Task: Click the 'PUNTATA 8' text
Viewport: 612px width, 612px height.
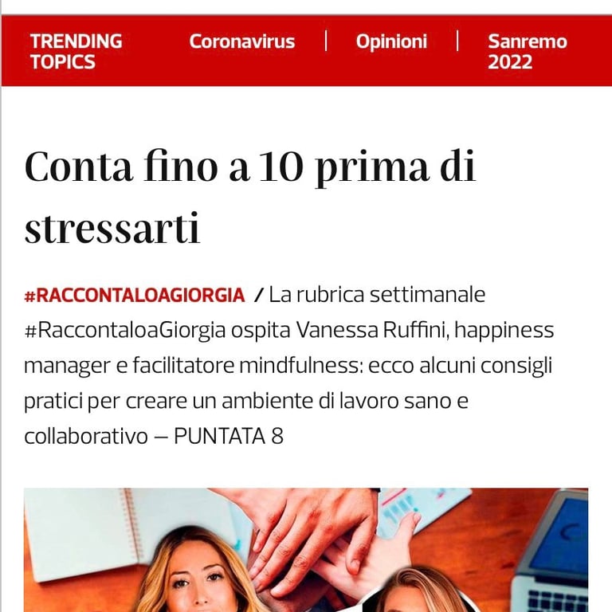Action: pyautogui.click(x=229, y=436)
